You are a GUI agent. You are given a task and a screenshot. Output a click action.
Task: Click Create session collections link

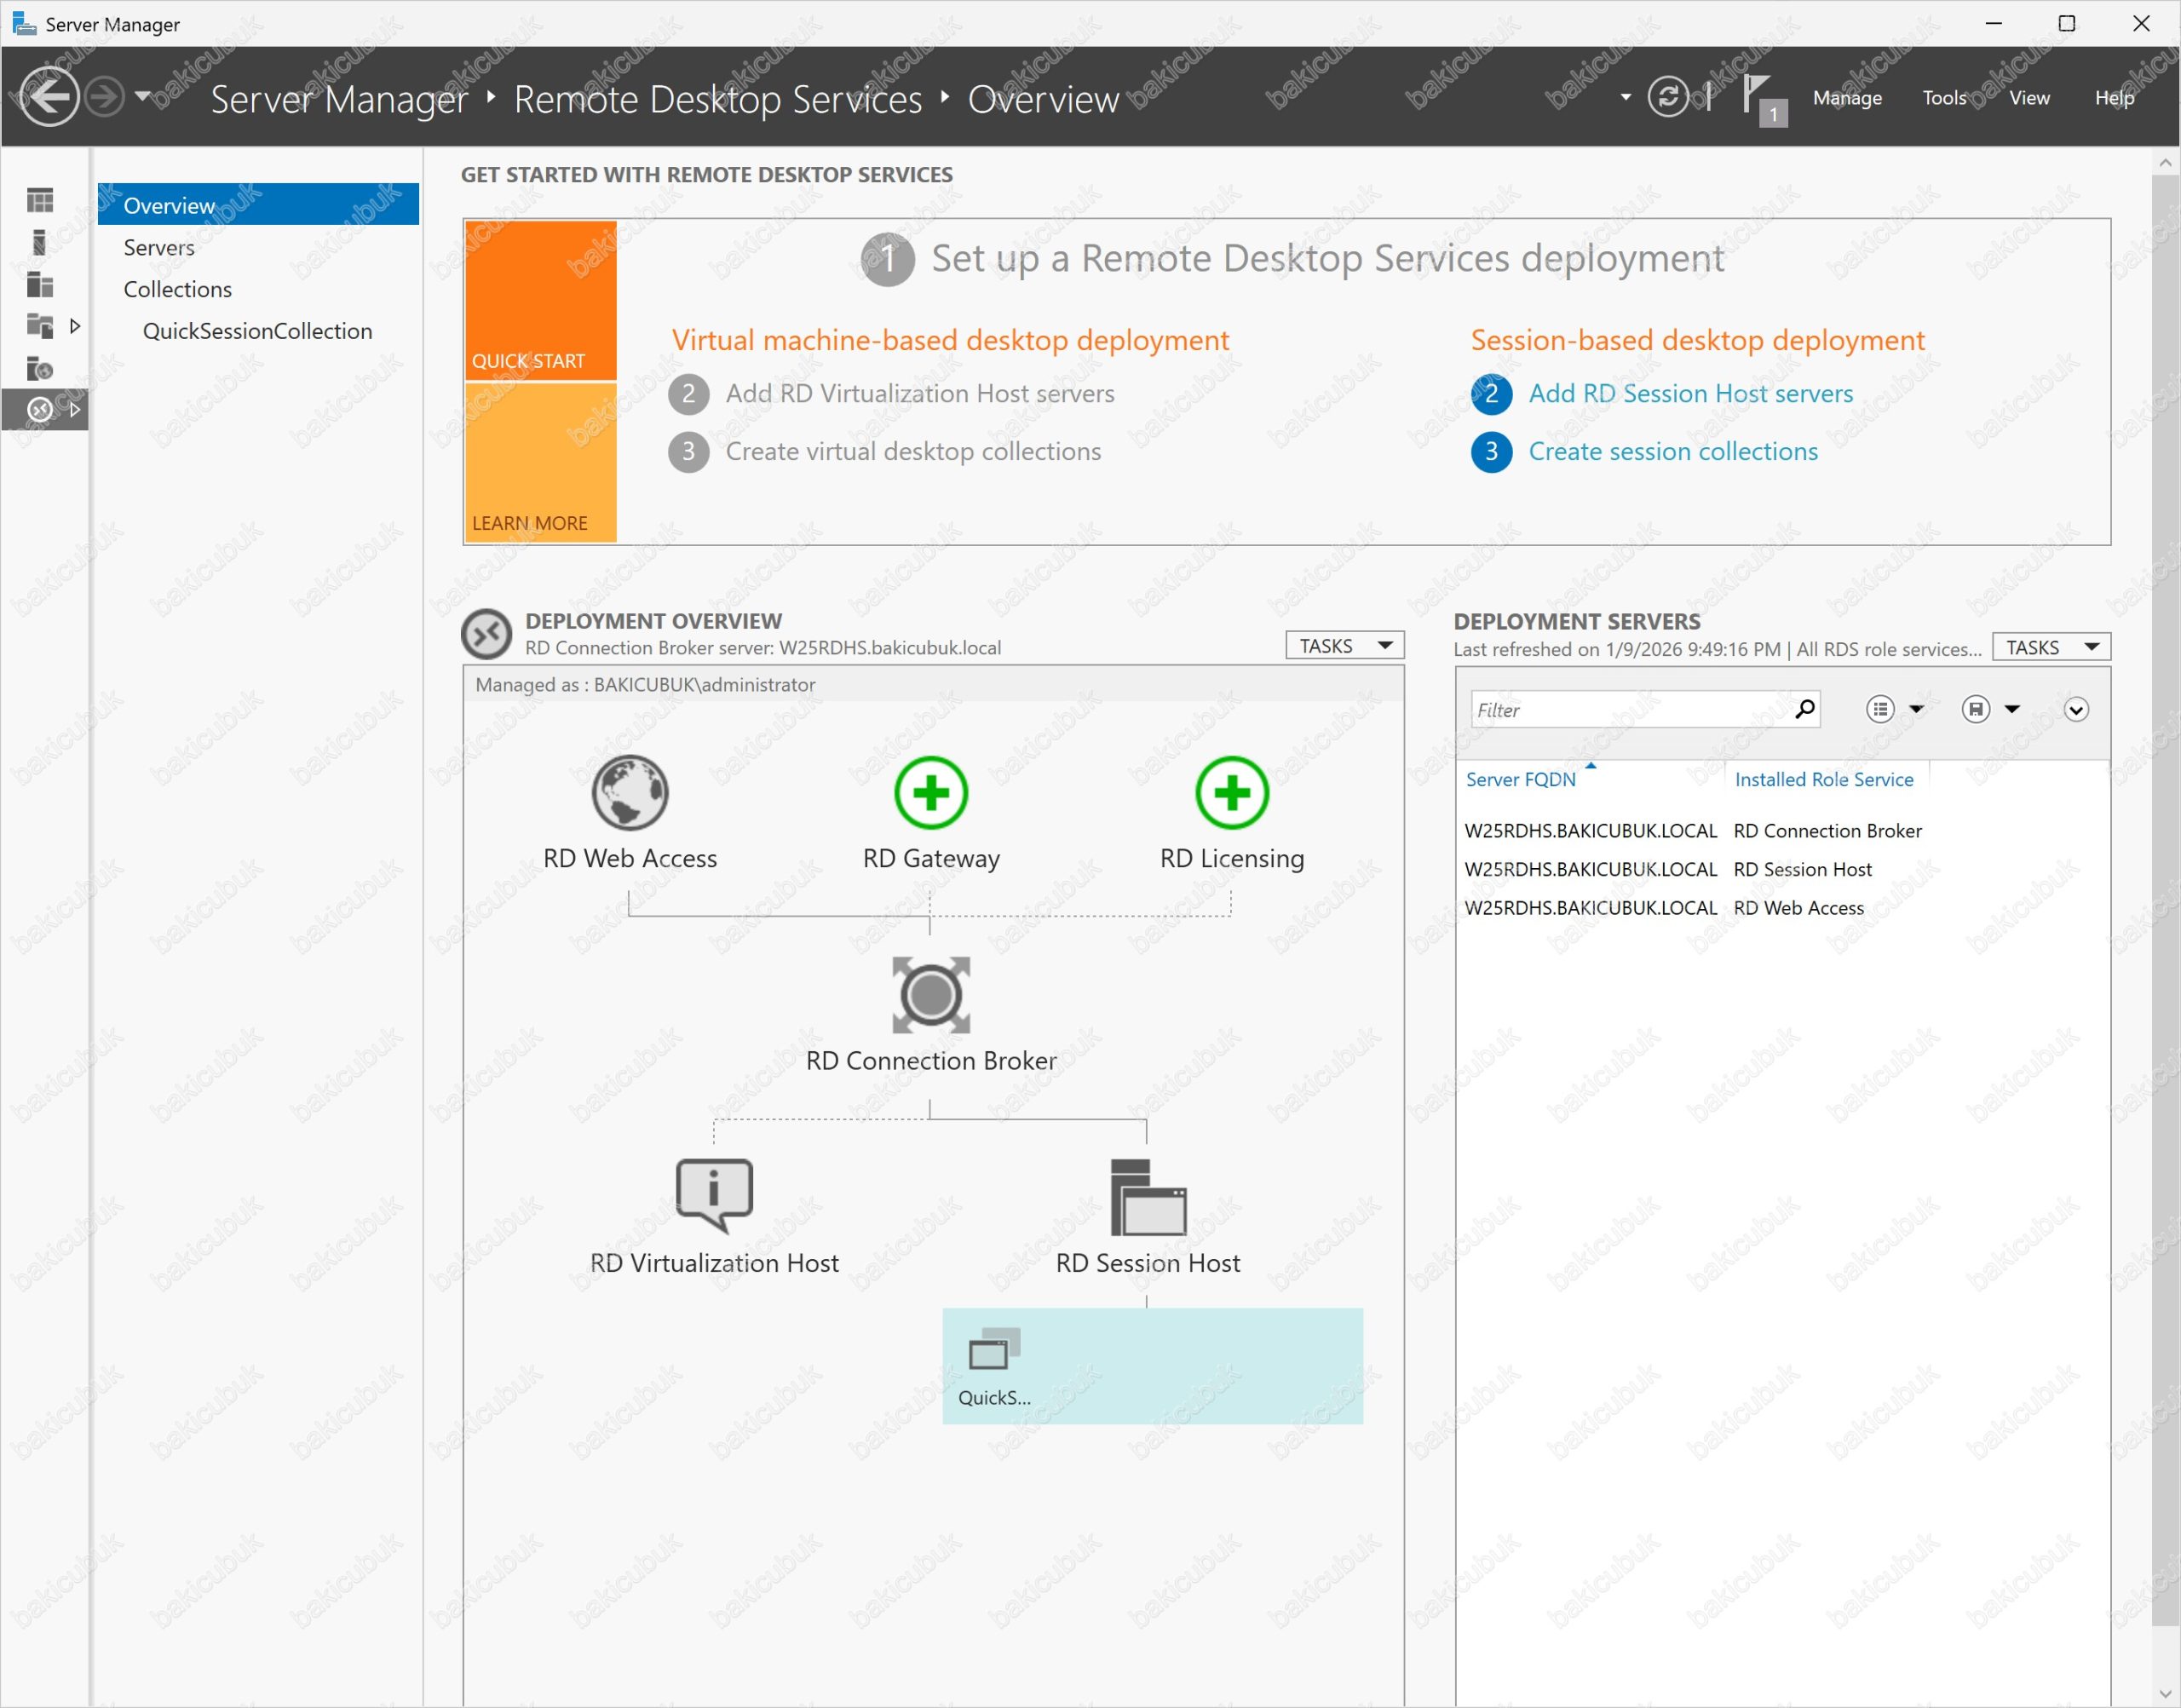pos(1672,452)
